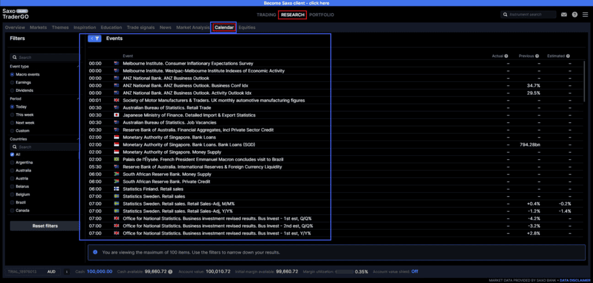593x283 pixels.
Task: Click the Saxo TraderGO logo
Action: coord(16,14)
